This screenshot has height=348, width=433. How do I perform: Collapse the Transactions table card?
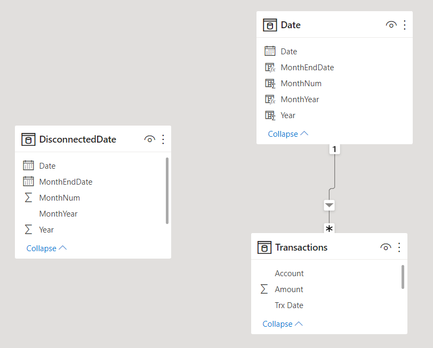tap(283, 324)
